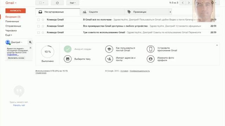Open 'Отправленные' folder
This screenshot has width=225, height=126.
13,26
